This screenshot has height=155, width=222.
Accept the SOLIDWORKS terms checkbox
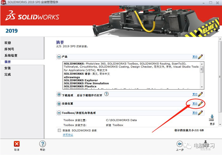tap(59, 130)
